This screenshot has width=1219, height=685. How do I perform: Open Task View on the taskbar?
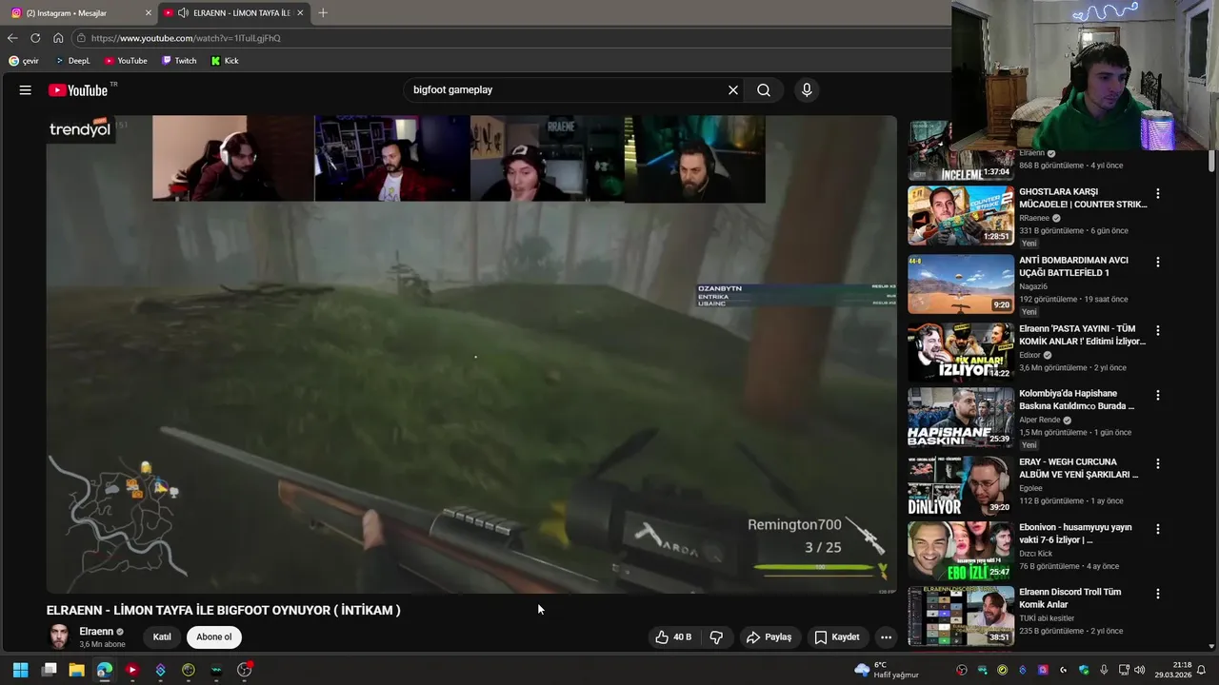point(50,670)
